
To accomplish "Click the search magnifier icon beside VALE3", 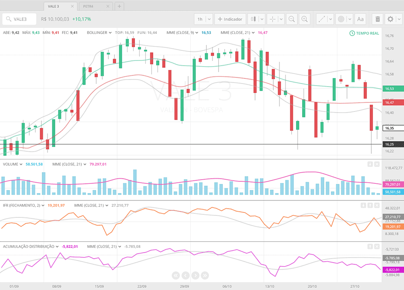I will pyautogui.click(x=9, y=19).
